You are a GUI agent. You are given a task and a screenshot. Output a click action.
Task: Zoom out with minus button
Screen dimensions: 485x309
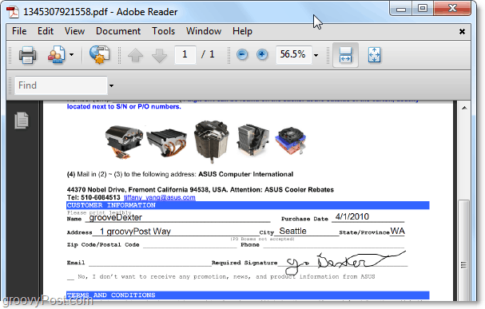point(242,54)
